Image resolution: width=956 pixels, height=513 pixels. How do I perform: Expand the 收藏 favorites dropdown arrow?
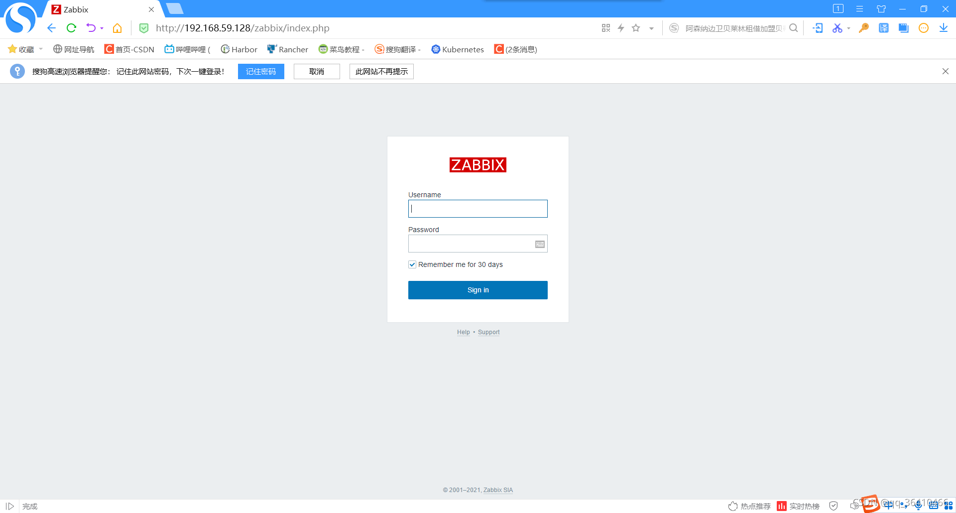click(x=41, y=49)
